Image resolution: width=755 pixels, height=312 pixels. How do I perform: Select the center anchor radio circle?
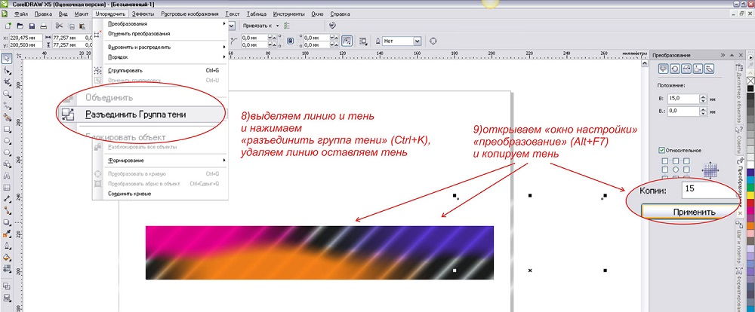click(x=676, y=170)
